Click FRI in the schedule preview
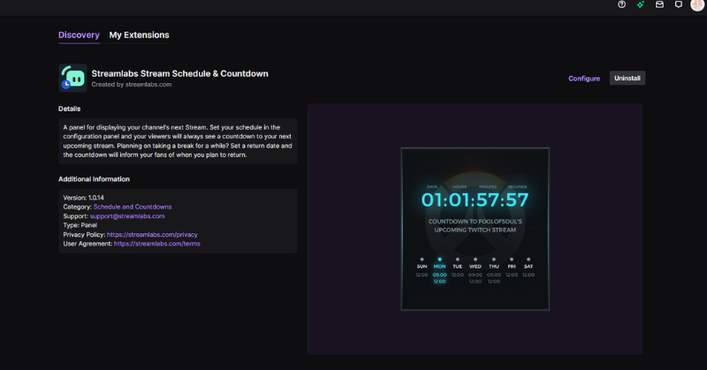This screenshot has height=370, width=707. [512, 267]
